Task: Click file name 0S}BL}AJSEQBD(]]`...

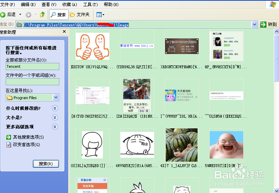Action: [x=92, y=166]
